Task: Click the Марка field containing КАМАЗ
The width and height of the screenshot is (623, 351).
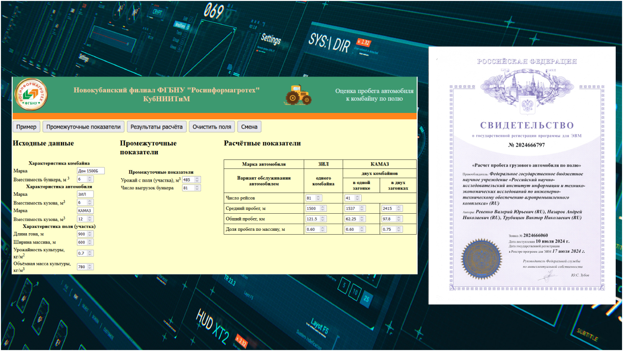Action: pyautogui.click(x=85, y=211)
